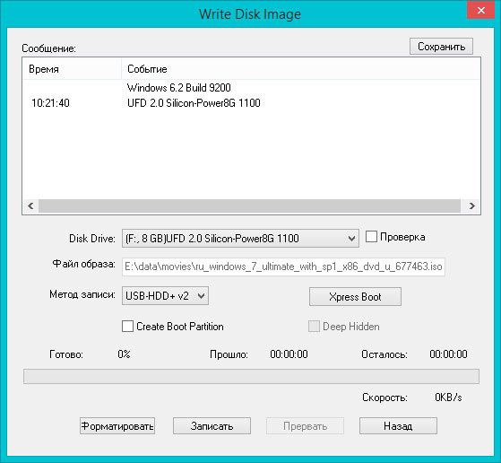Open the Disk Drive dropdown
This screenshot has width=501, height=463.
(240, 239)
